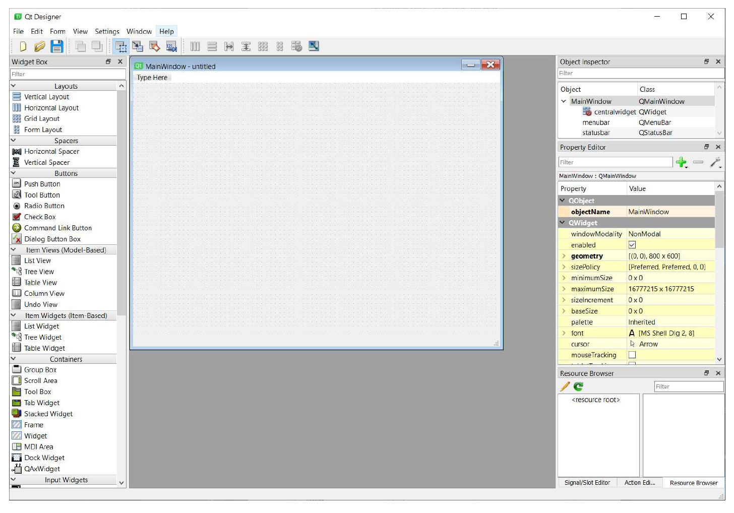Pick Check Box widget in Widget Box
Screen dimensions: 734x513
(x=40, y=217)
